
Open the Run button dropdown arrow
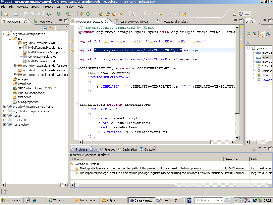click(x=63, y=14)
